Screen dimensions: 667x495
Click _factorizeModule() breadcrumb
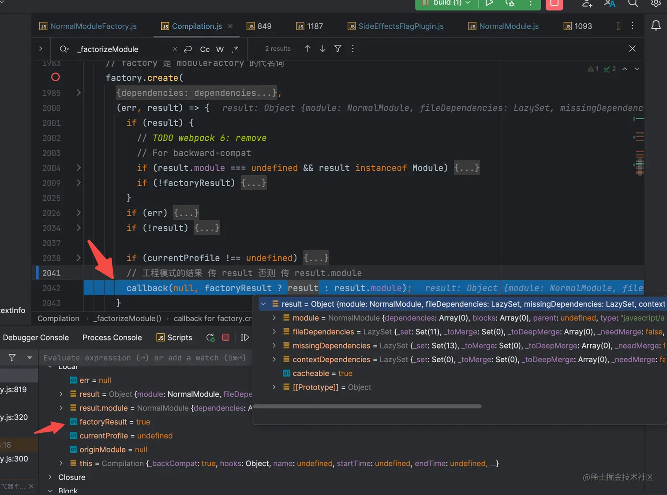pyautogui.click(x=127, y=319)
